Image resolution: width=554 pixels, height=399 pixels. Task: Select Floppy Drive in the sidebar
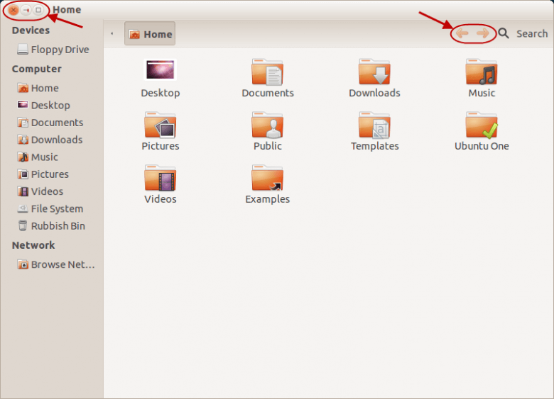(x=53, y=50)
